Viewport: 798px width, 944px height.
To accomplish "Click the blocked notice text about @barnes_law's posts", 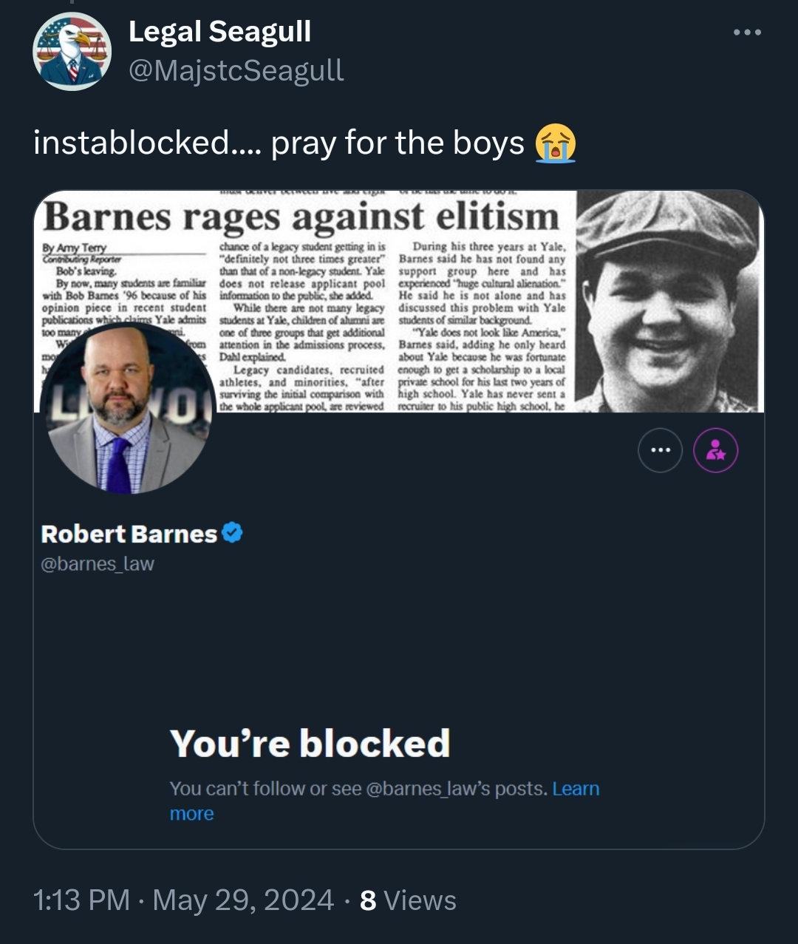I will [359, 789].
